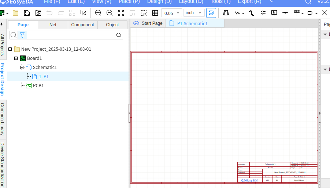
Task: Select the VCC power flag tool
Action: (x=297, y=13)
